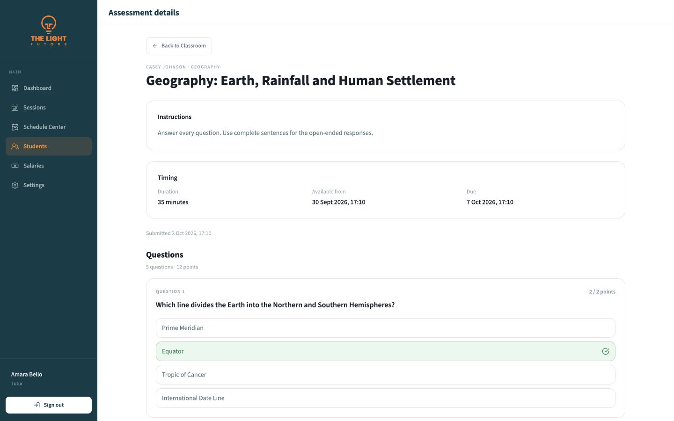Click the Timing heading
The height and width of the screenshot is (421, 674).
[x=168, y=178]
